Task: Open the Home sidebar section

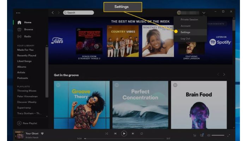Action: click(28, 22)
